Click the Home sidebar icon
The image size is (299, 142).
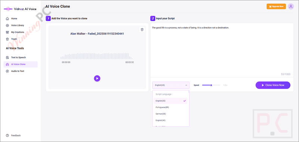(x=7, y=19)
